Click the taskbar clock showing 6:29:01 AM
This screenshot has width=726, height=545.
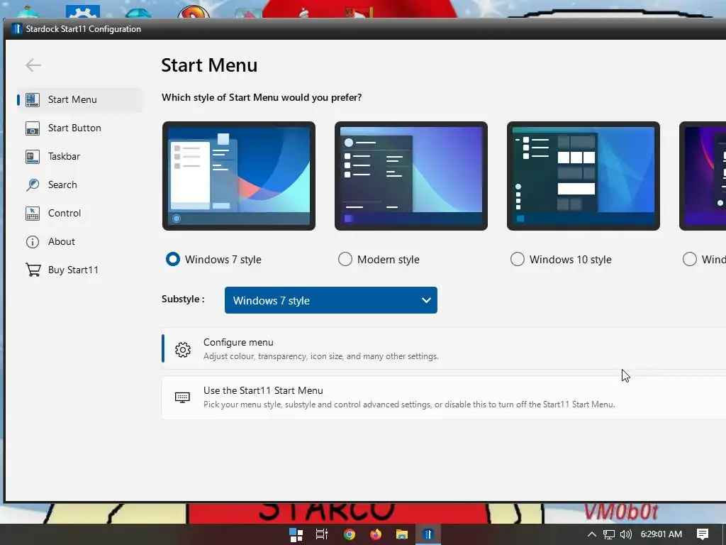[661, 534]
